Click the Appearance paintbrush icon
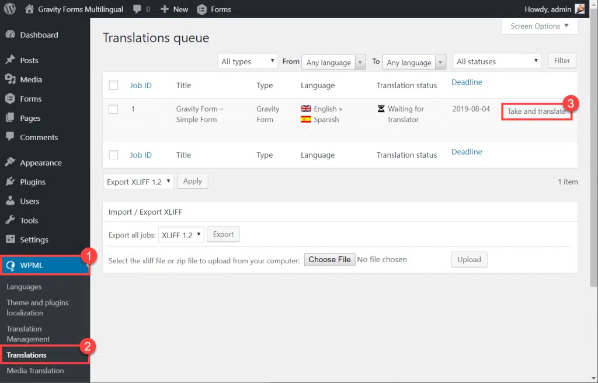 pos(11,162)
